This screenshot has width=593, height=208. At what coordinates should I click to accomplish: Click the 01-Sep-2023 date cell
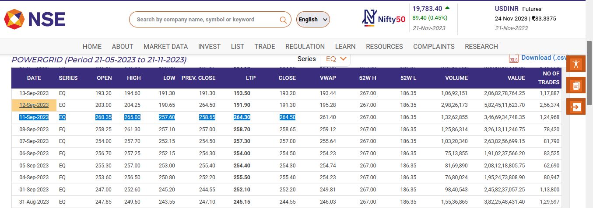(34, 190)
